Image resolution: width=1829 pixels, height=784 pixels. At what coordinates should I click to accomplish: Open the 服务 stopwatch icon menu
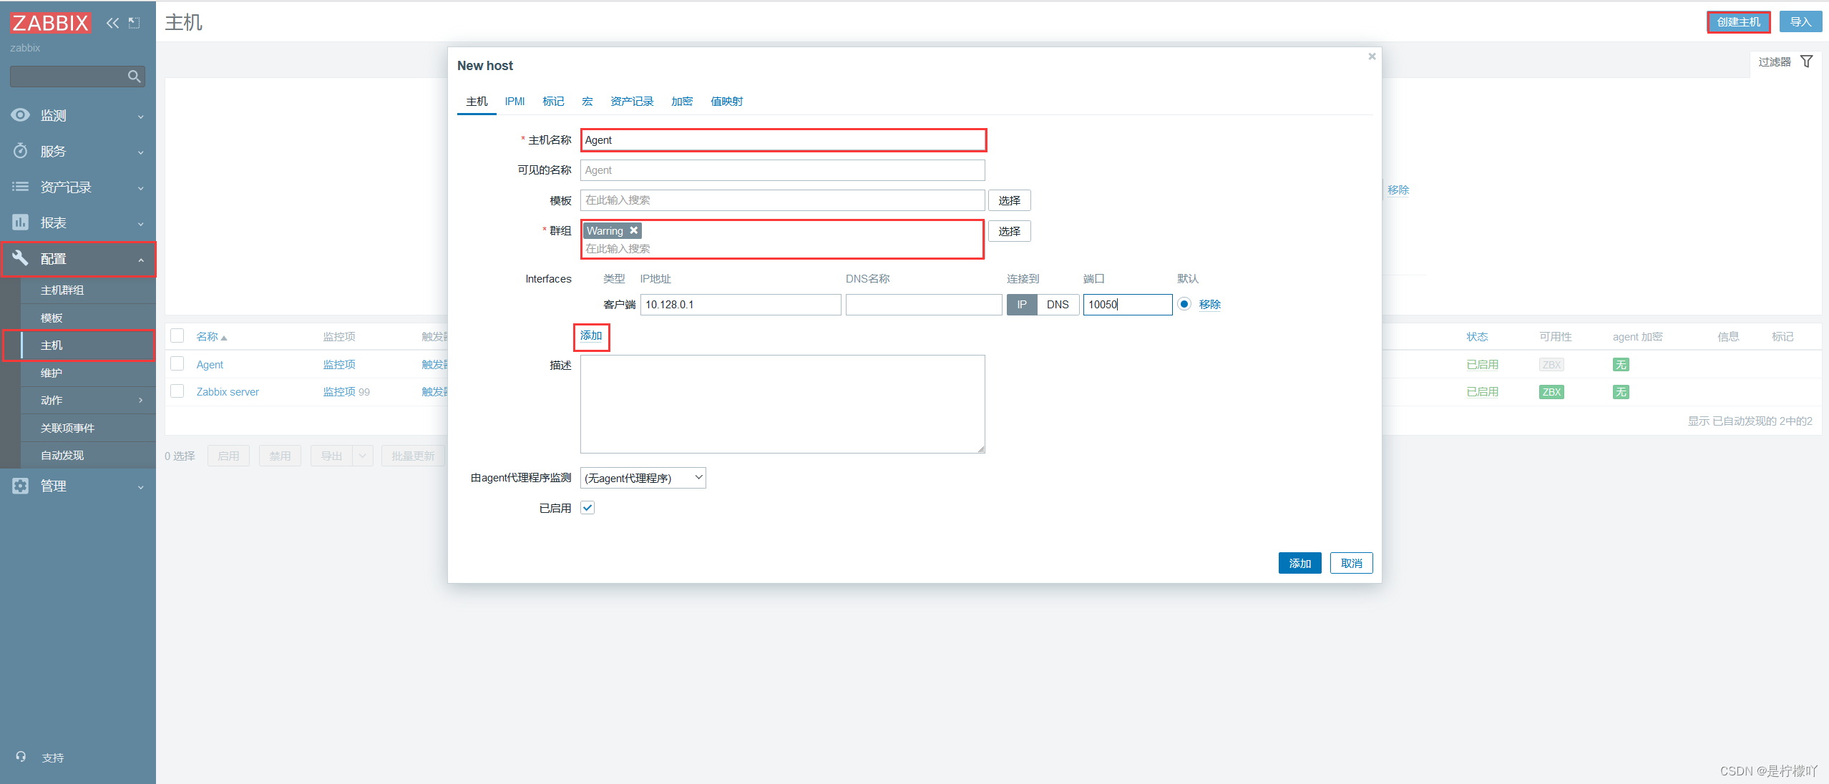coord(21,151)
